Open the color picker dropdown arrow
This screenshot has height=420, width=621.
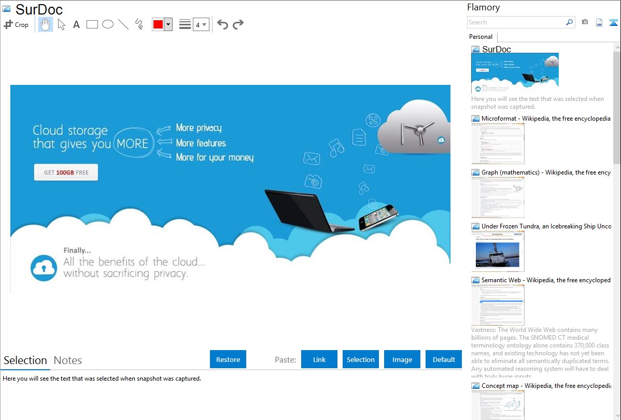[x=168, y=24]
